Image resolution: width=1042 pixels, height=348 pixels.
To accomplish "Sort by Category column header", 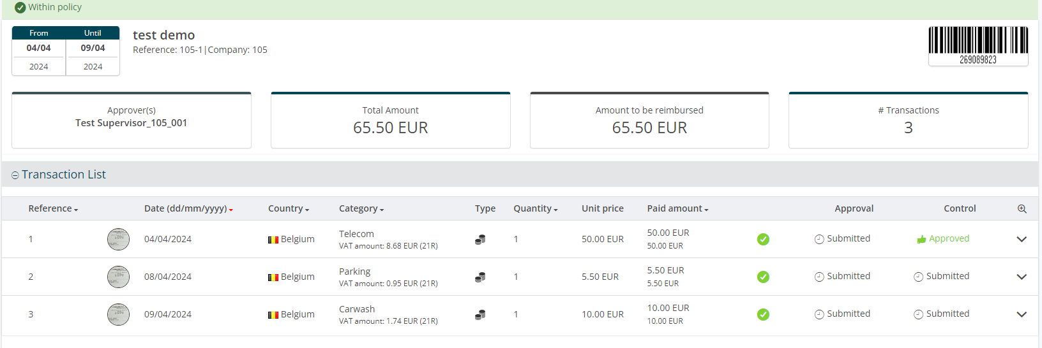I will pyautogui.click(x=361, y=208).
